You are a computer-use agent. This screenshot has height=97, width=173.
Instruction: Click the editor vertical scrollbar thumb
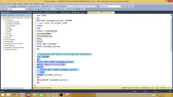pos(171,34)
